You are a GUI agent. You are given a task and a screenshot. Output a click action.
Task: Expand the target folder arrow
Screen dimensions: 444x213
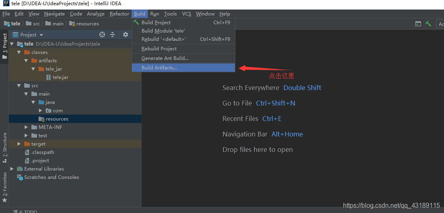tap(19, 144)
